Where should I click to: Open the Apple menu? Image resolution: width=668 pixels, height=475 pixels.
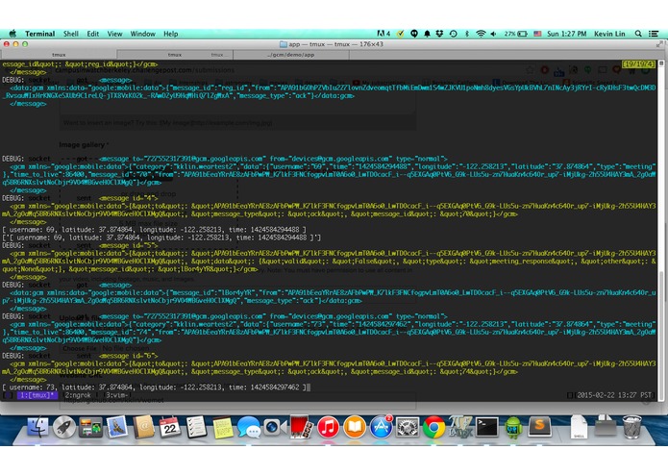point(12,34)
